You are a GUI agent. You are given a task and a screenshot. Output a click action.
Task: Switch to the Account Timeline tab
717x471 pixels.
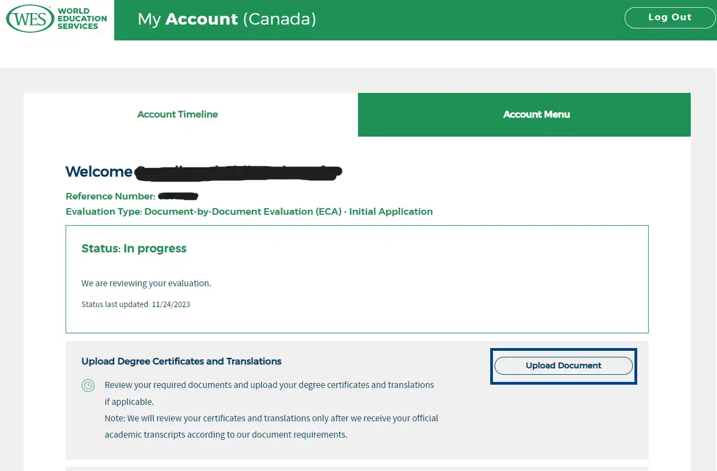(x=178, y=114)
